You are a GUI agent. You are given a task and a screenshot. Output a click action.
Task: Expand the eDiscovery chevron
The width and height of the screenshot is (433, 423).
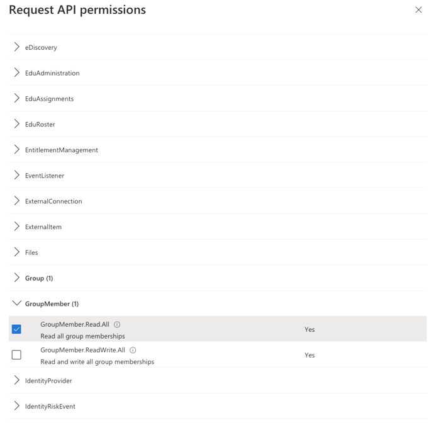[17, 47]
